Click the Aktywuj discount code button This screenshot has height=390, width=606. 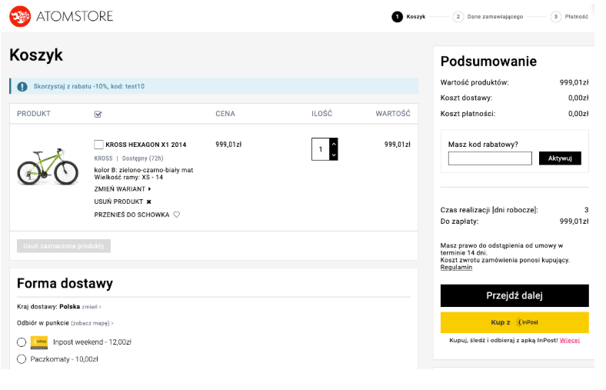click(560, 158)
